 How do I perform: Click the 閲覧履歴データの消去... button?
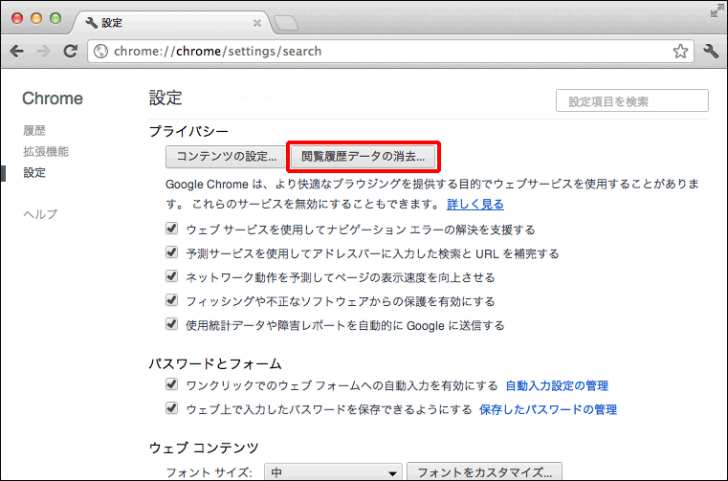[x=364, y=157]
